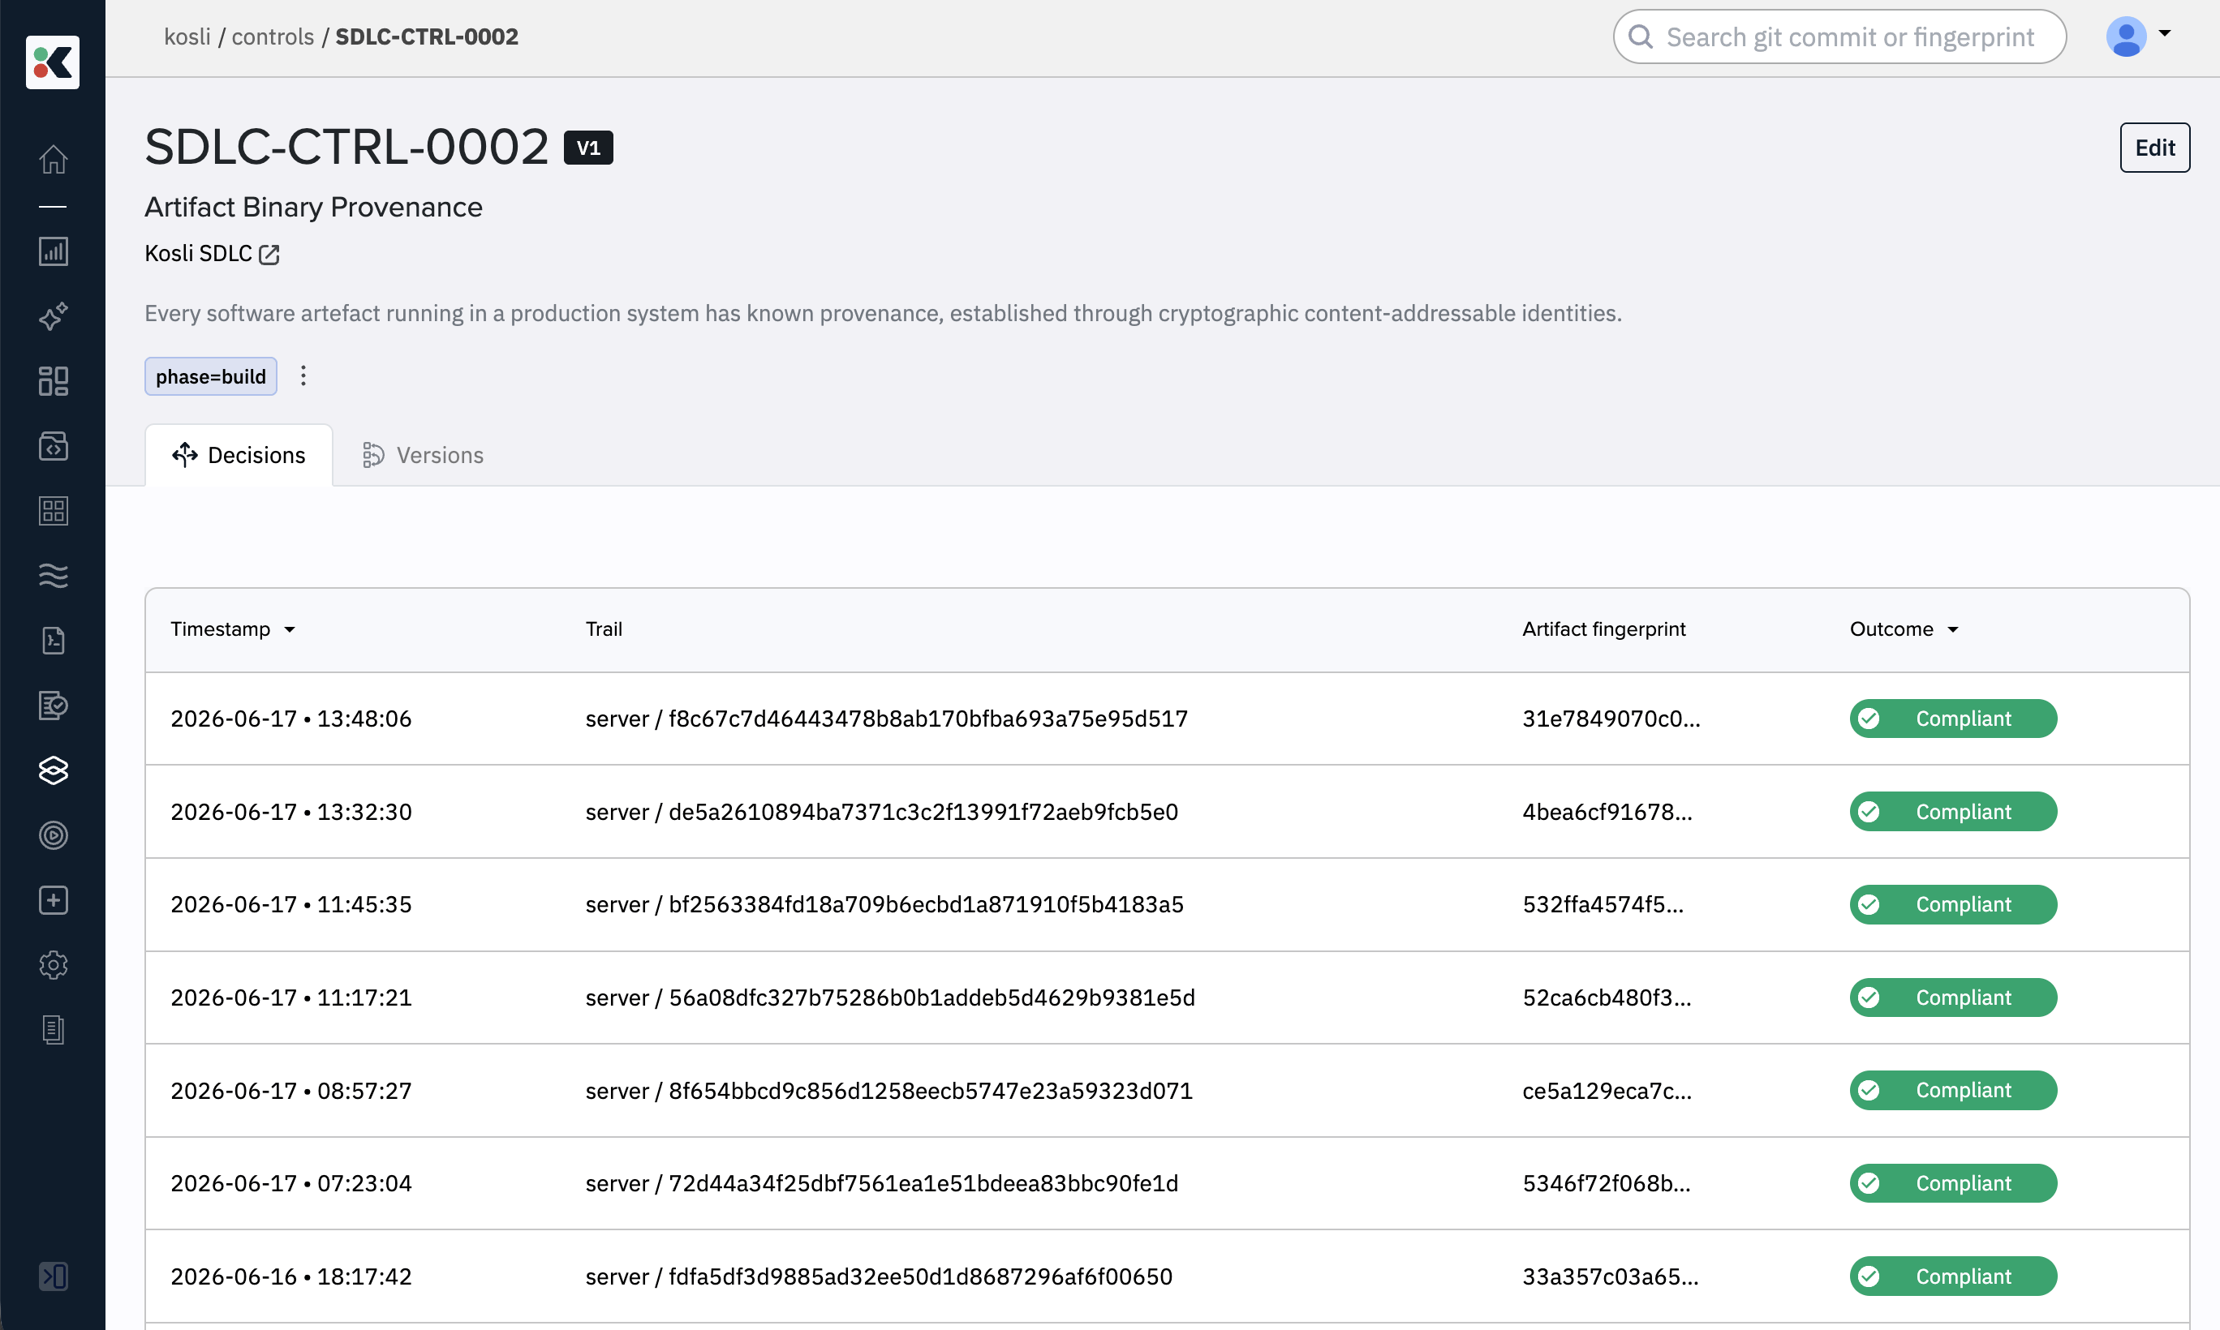Open the script file sidebar icon
The image size is (2220, 1330).
pyautogui.click(x=53, y=640)
